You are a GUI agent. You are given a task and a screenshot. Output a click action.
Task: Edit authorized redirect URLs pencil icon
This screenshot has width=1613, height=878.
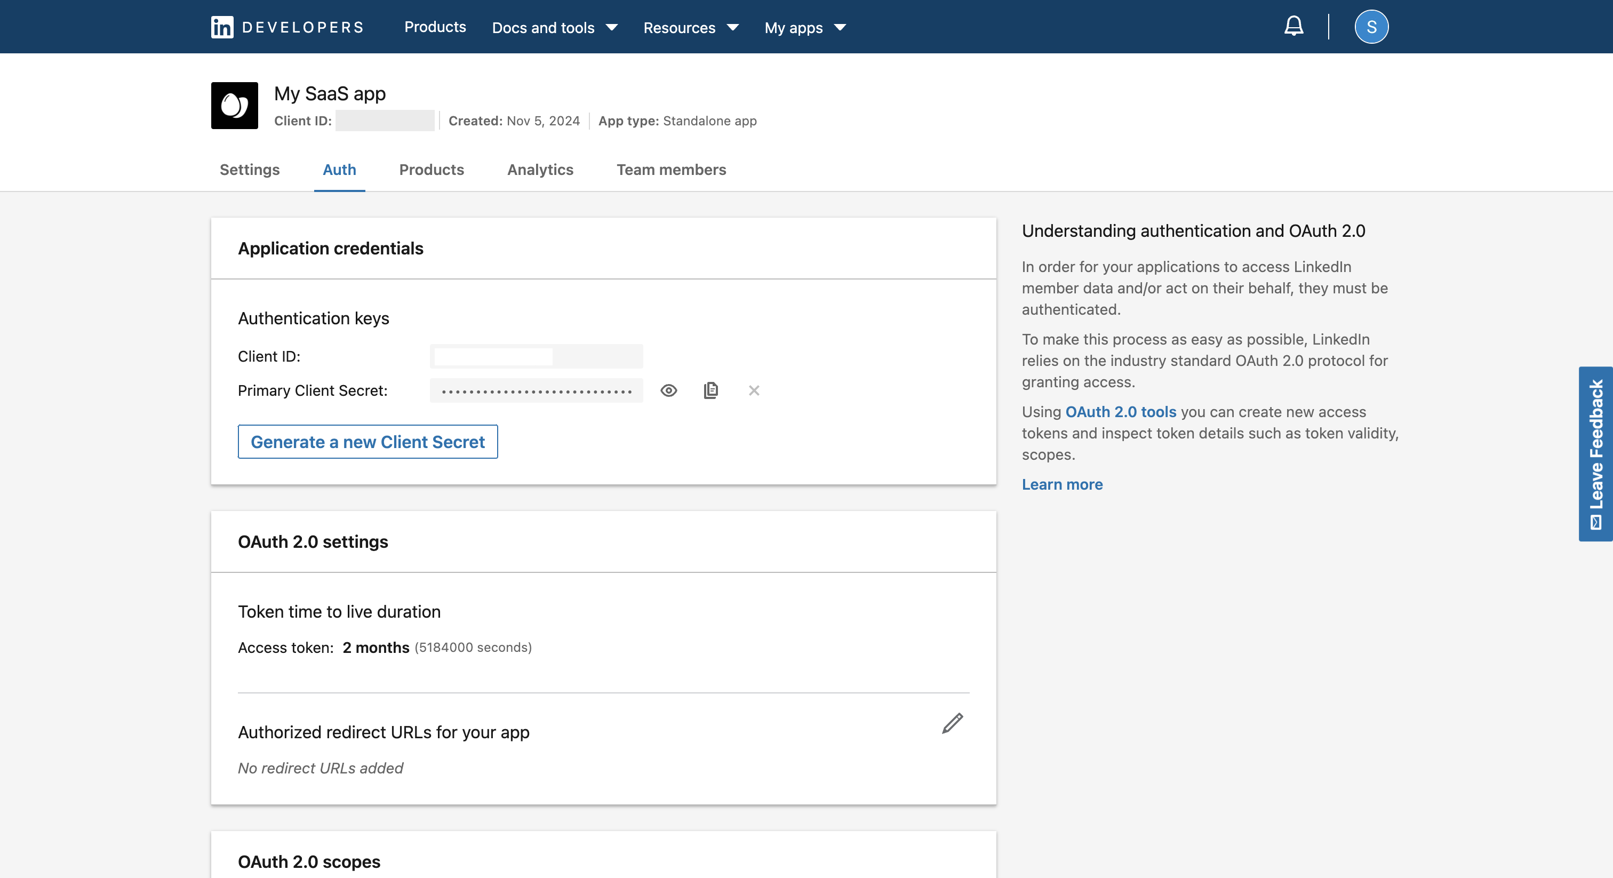click(953, 723)
